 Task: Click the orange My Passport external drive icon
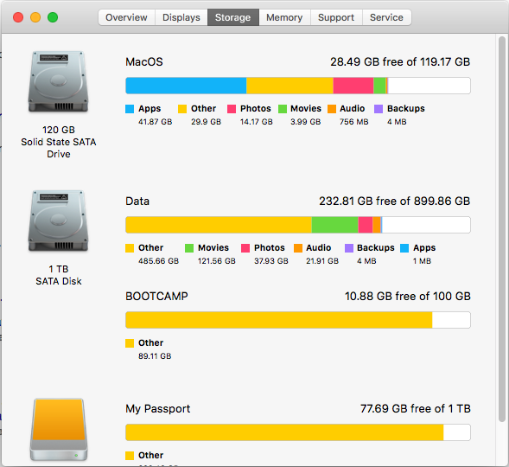59,429
